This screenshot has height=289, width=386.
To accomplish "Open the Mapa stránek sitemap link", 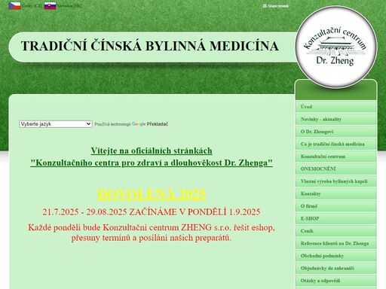I will click(276, 6).
